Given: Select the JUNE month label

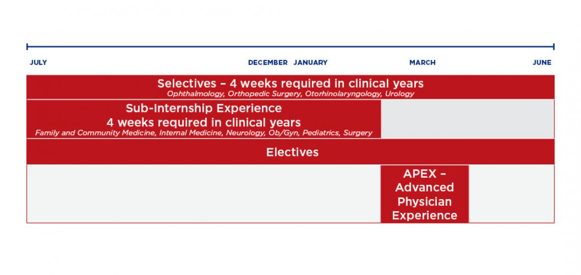Looking at the screenshot, I should point(542,63).
